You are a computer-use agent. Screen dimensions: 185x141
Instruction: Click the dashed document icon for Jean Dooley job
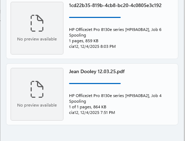37,89
